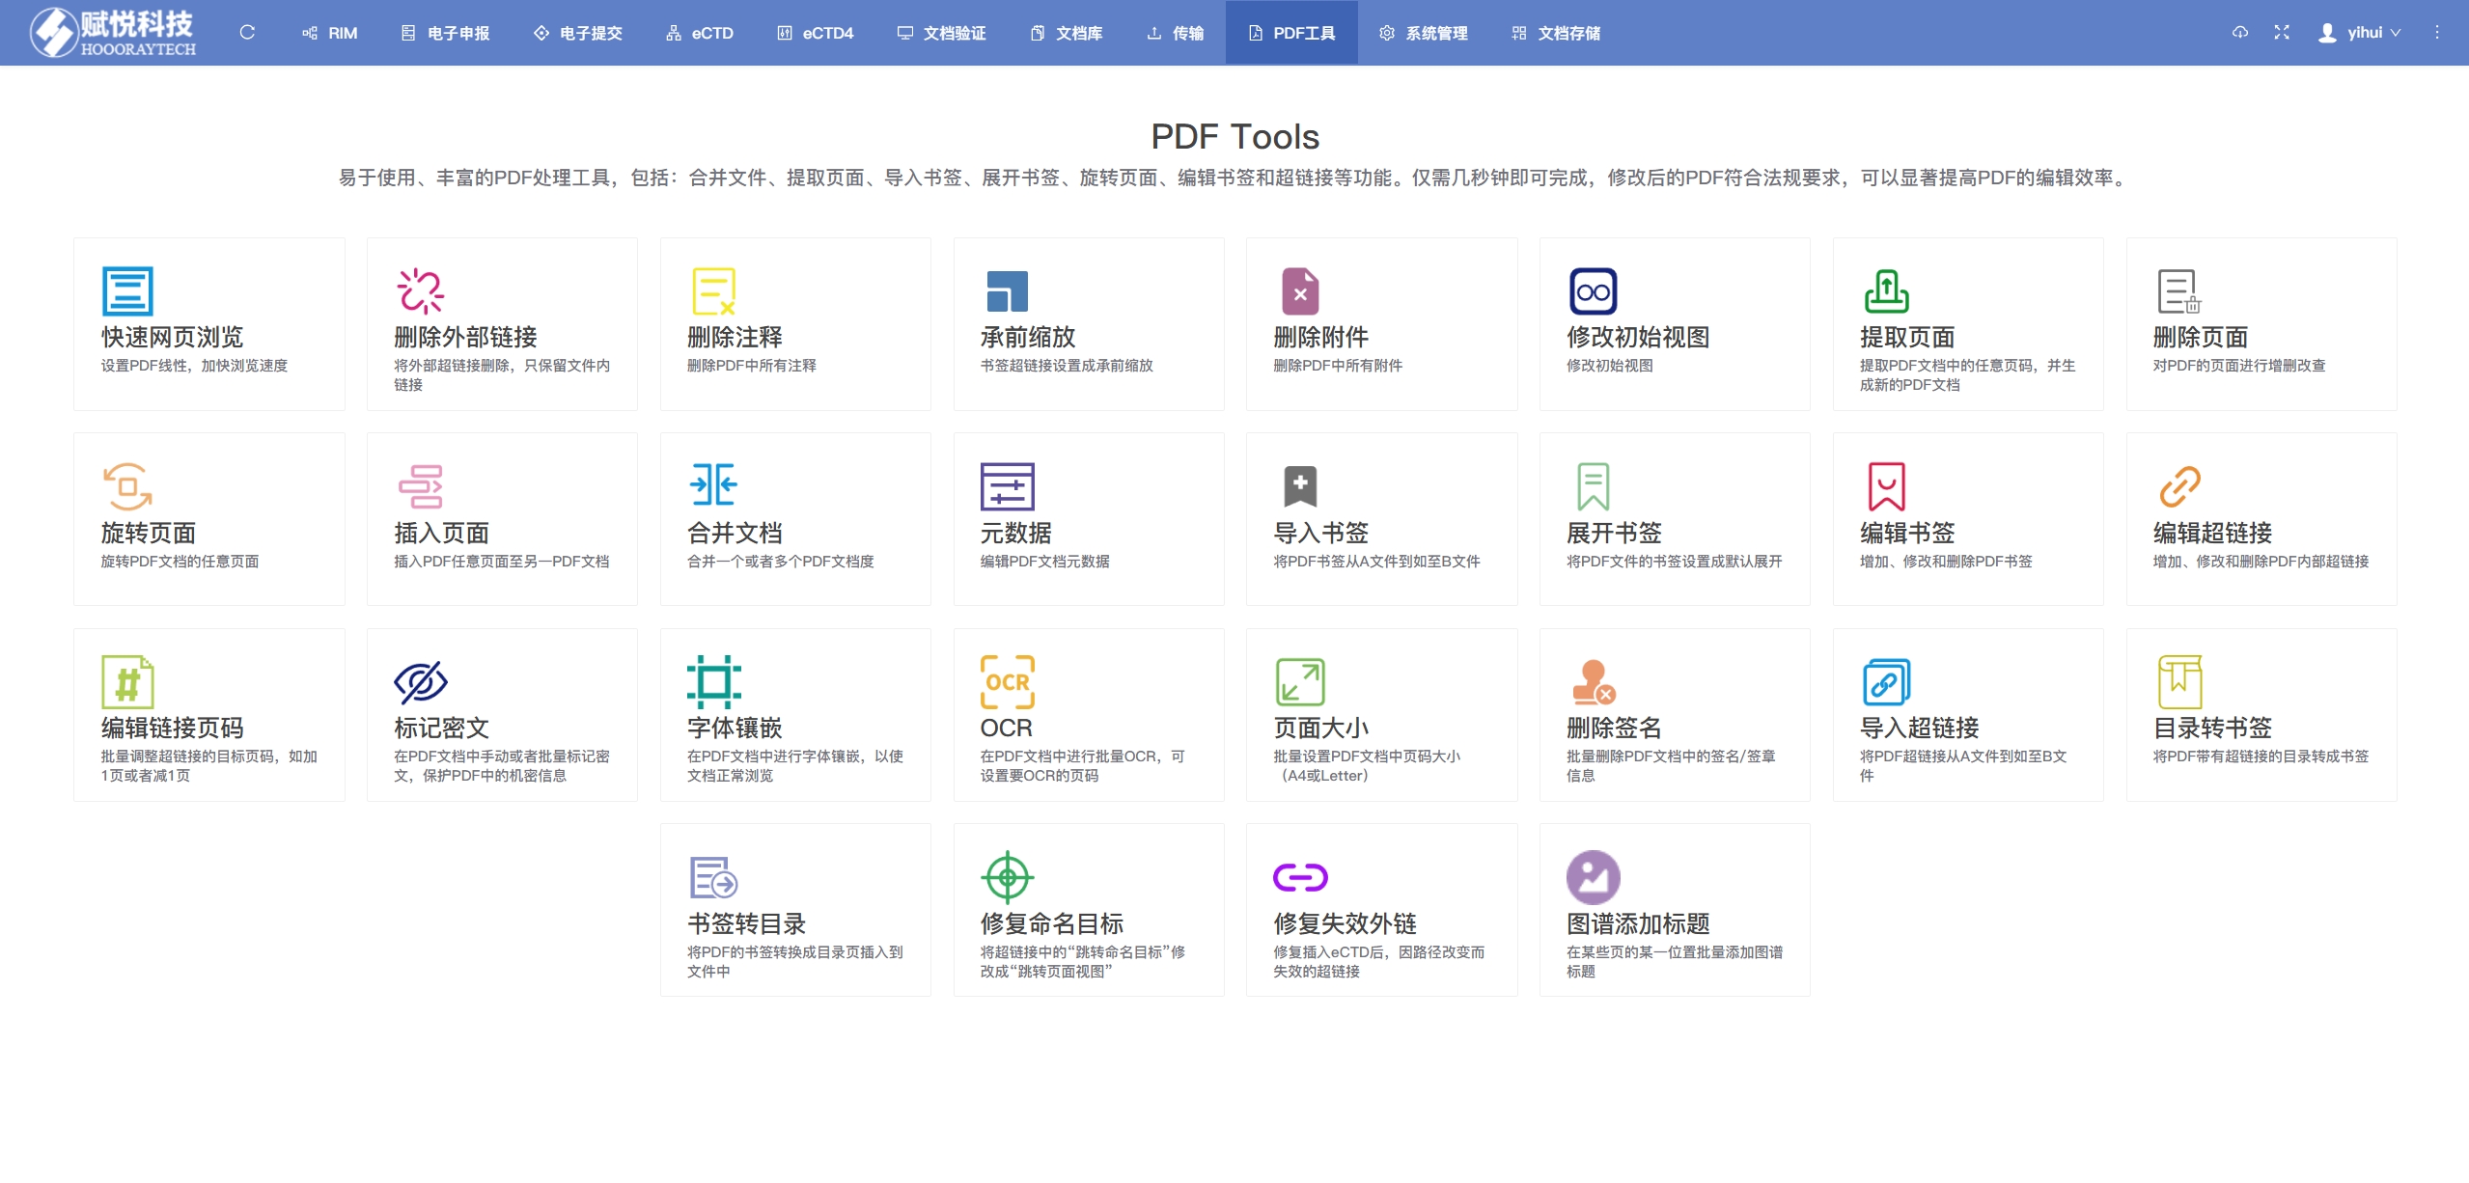This screenshot has width=2469, height=1183.
Task: Click the cloud download icon in header
Action: [2240, 33]
